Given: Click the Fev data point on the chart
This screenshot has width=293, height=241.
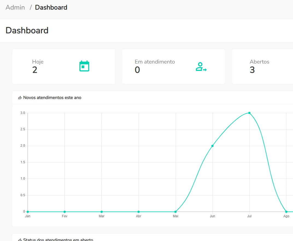Looking at the screenshot, I should coord(65,212).
